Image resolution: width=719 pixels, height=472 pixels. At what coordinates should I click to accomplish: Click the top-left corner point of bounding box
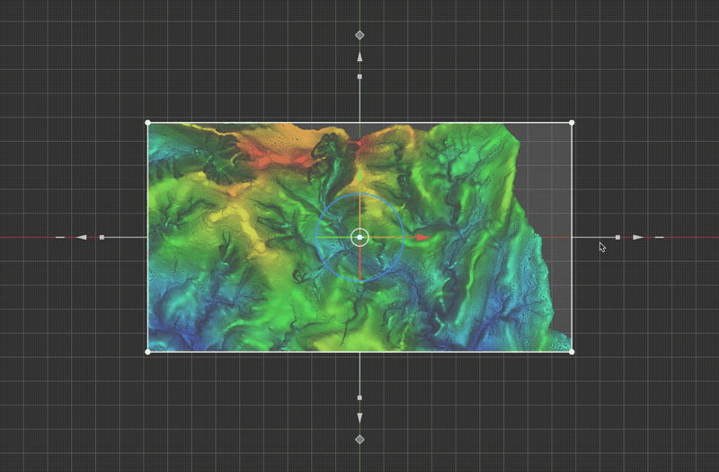(147, 122)
